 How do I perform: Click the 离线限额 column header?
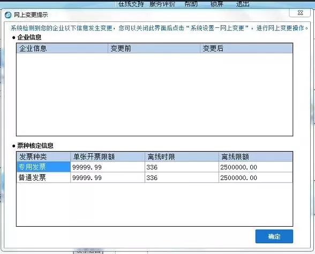click(256, 156)
